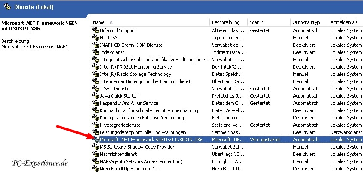Sort services by the Name column
Image resolution: width=363 pixels, height=173 pixels.
(x=99, y=22)
